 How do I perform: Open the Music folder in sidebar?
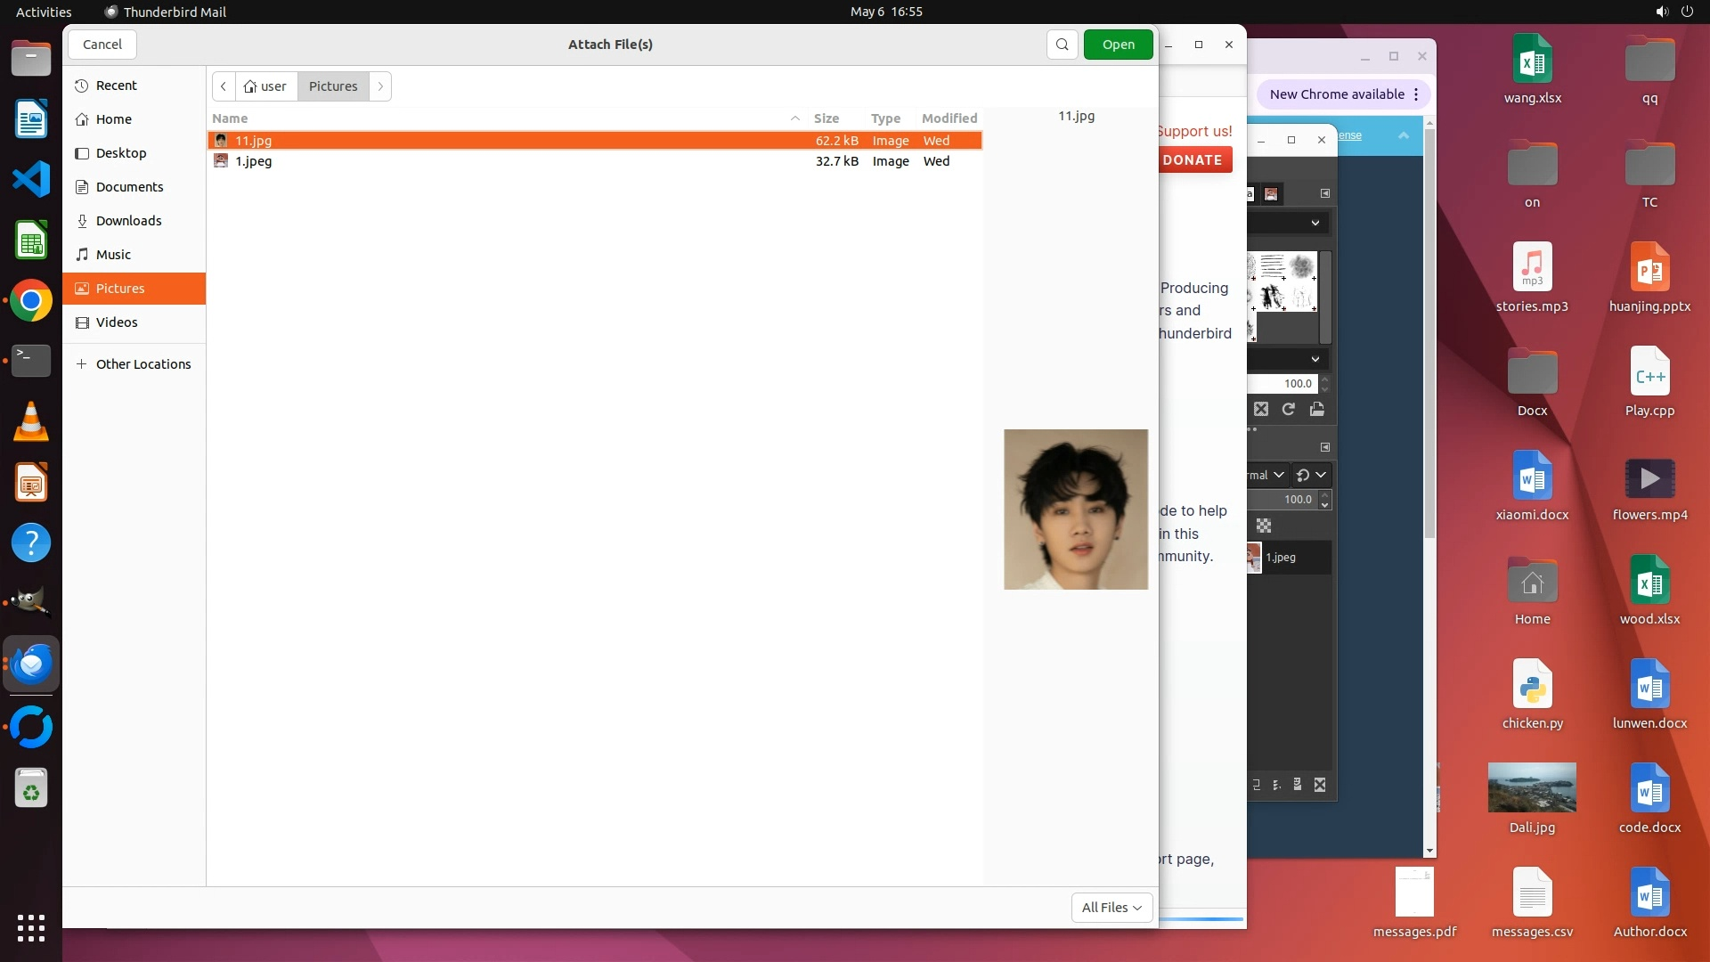click(113, 255)
